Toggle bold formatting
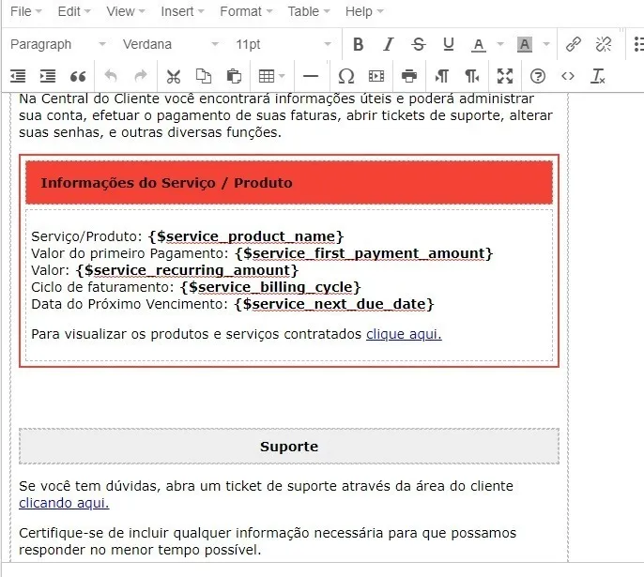 point(359,44)
